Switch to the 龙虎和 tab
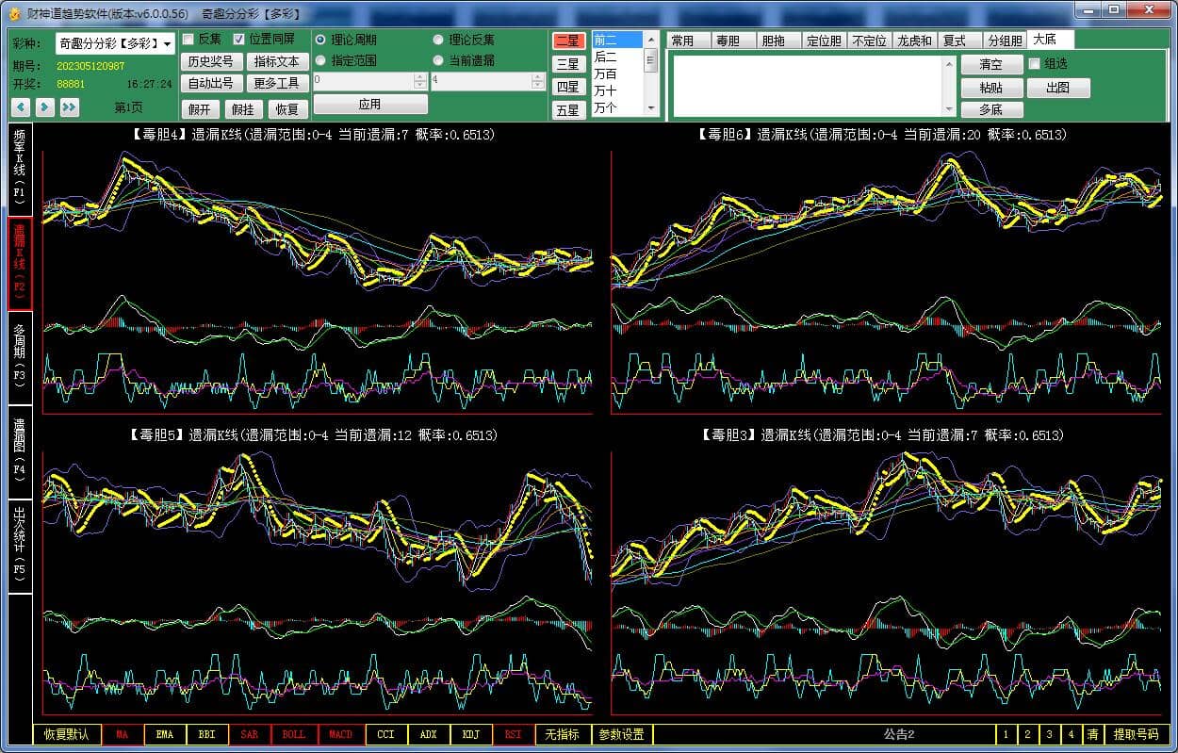Screen dimensions: 1178x753 (x=914, y=41)
